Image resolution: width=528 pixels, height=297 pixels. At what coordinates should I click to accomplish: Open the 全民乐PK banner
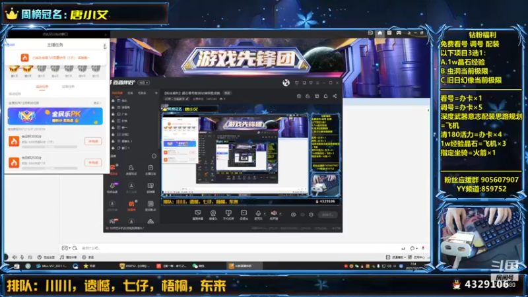(55, 117)
